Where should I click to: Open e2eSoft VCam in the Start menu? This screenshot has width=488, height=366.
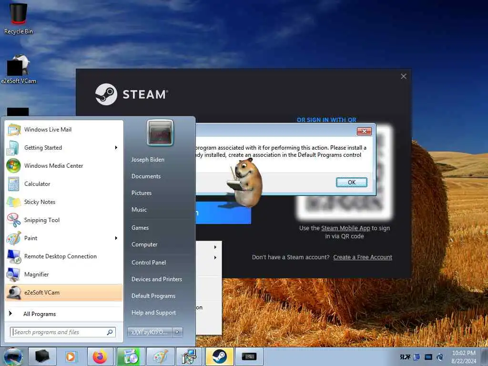coord(64,293)
